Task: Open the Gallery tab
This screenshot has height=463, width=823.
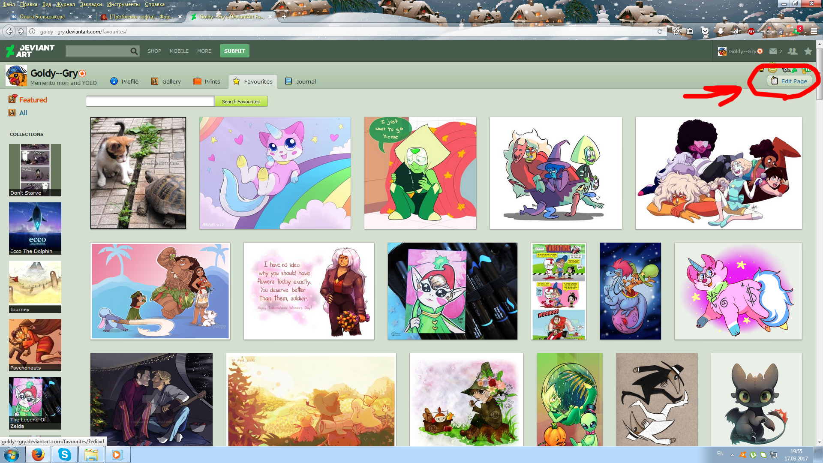Action: [166, 81]
